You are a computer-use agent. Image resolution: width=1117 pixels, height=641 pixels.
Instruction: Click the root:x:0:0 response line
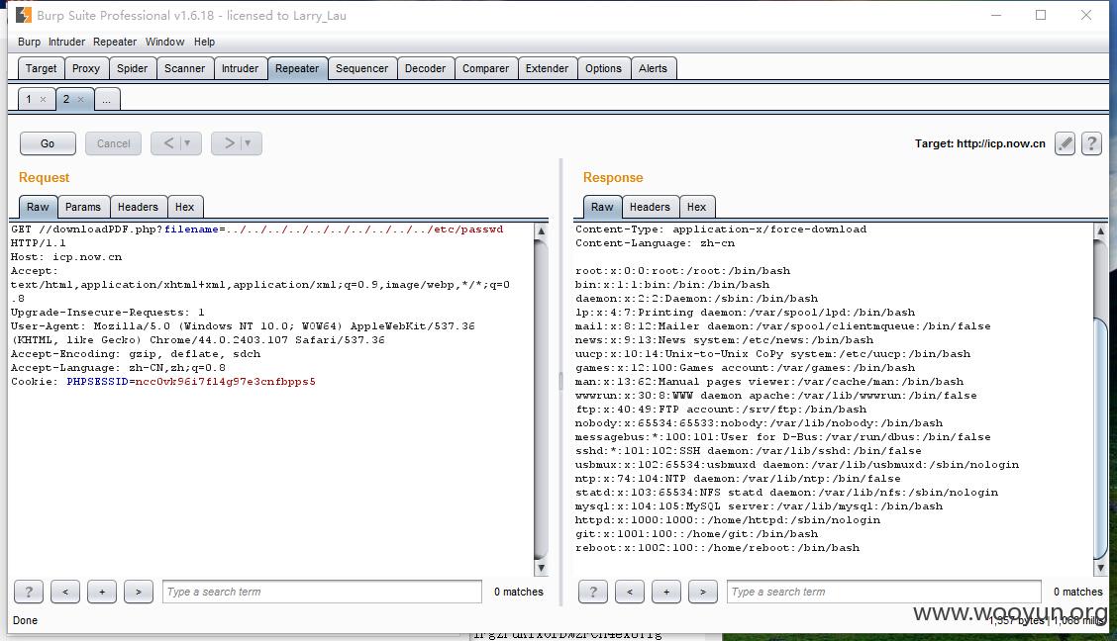(682, 270)
